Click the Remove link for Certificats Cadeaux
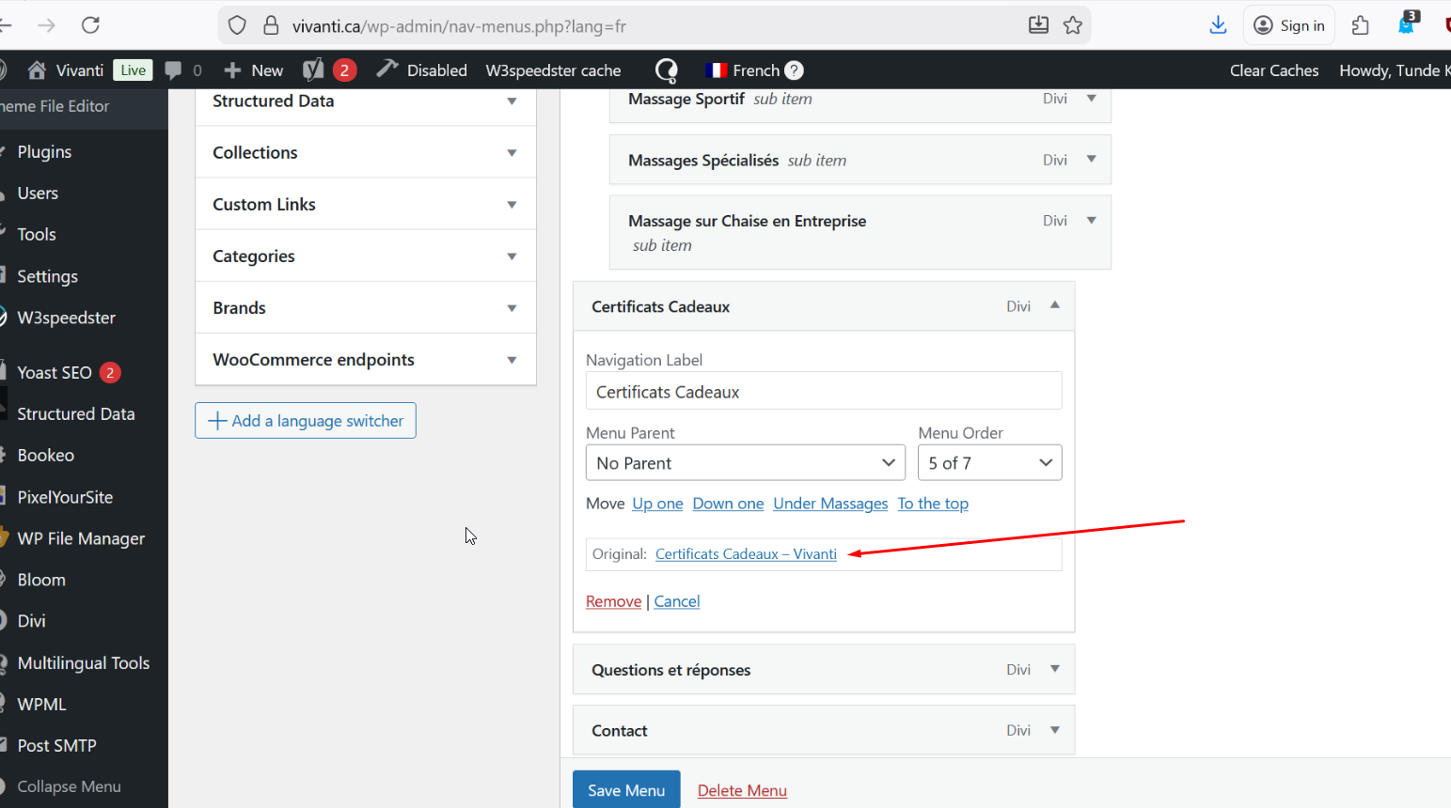Viewport: 1451px width, 808px height. coord(613,601)
